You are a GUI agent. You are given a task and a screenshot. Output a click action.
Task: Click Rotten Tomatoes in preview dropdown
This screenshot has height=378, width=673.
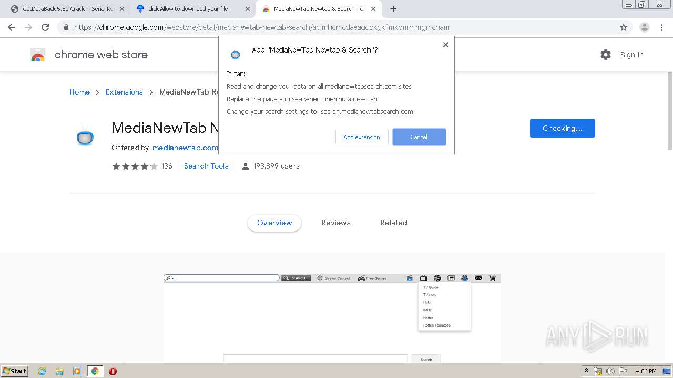coord(437,325)
